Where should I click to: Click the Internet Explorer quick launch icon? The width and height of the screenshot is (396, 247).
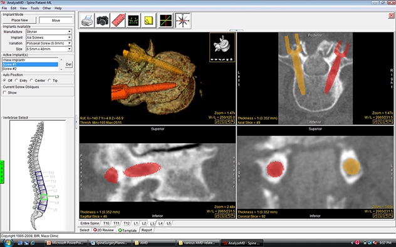tap(33, 243)
